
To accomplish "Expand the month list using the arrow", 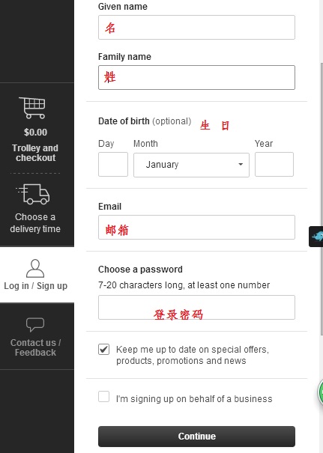I will (x=241, y=165).
